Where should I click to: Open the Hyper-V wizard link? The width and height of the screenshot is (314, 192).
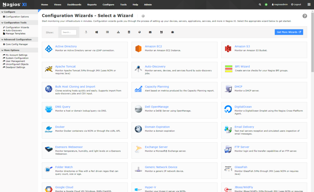pos(150,187)
